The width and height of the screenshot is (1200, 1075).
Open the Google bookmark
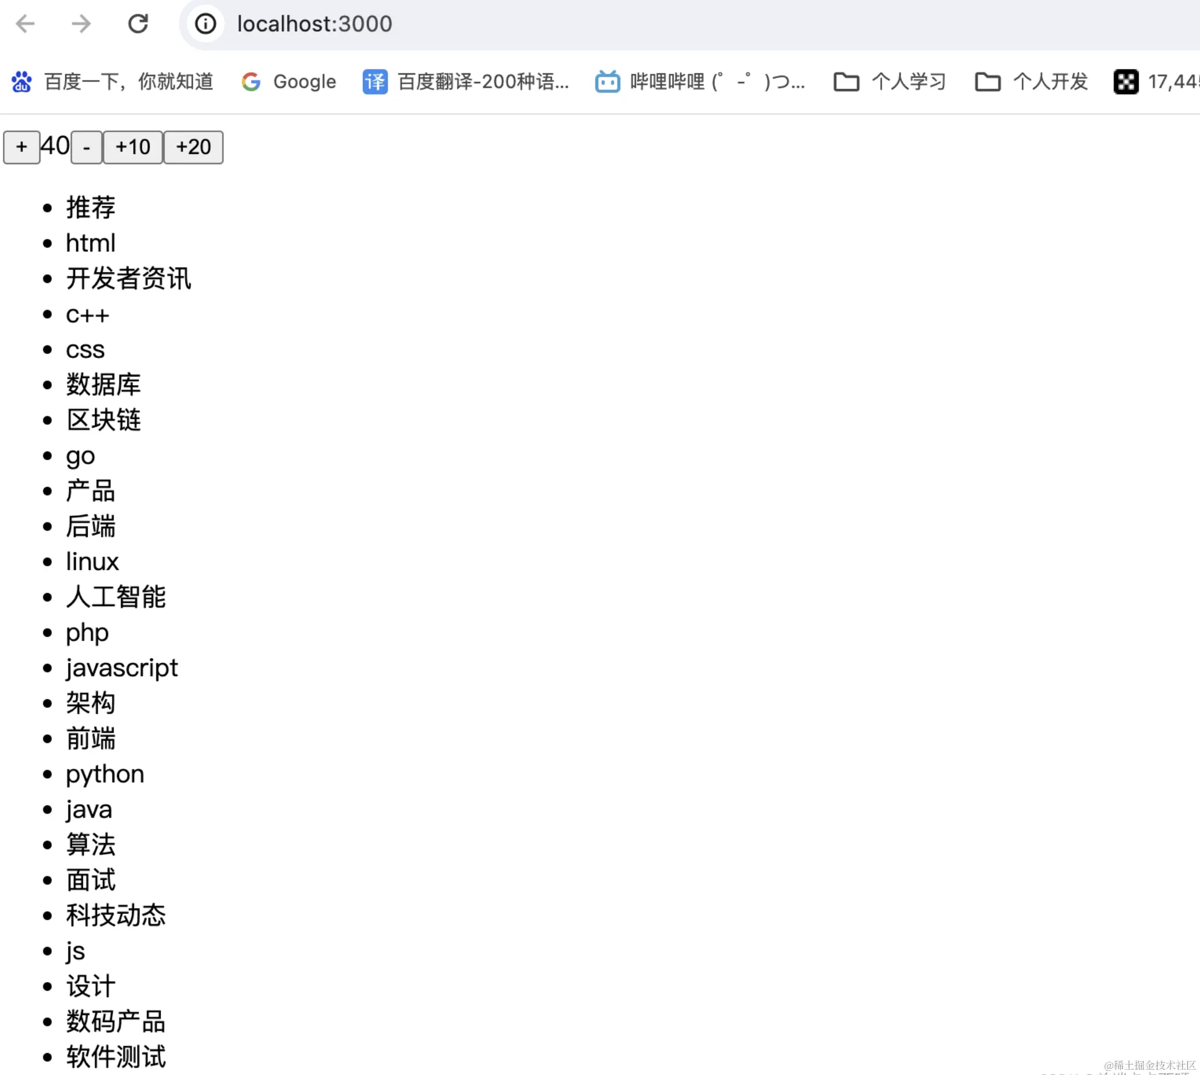pos(288,81)
